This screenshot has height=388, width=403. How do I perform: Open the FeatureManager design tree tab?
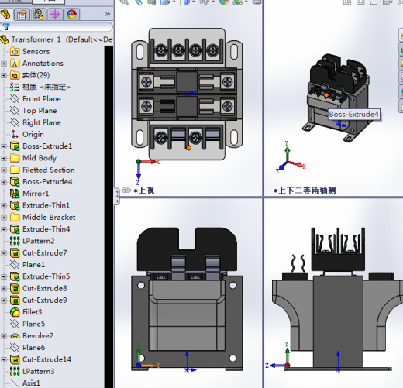[x=5, y=14]
